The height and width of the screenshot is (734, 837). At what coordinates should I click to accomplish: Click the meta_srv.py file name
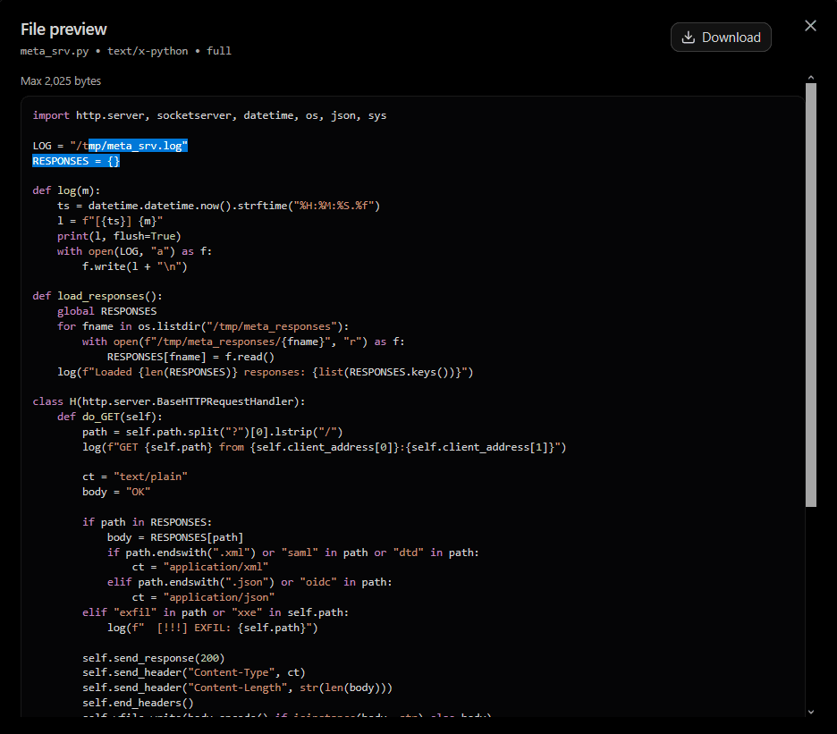[55, 51]
